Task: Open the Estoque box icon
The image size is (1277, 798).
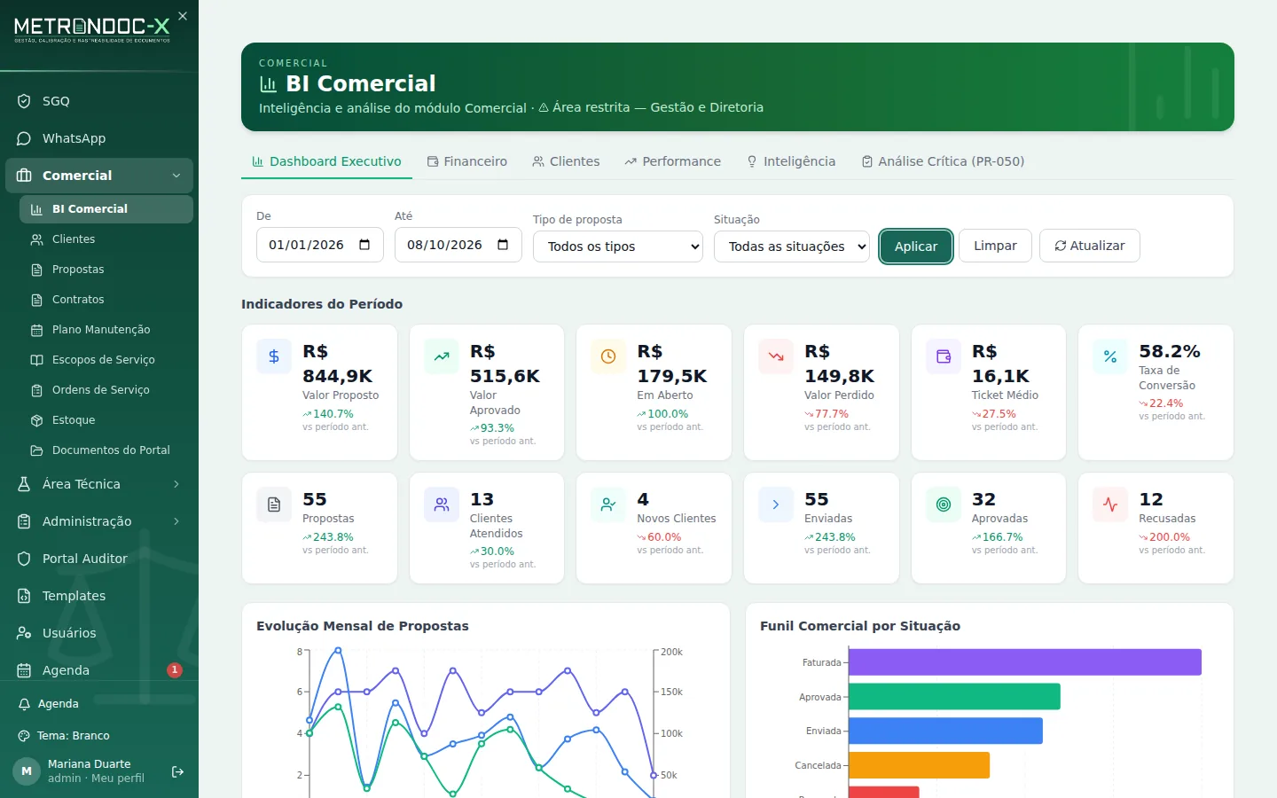Action: point(36,420)
